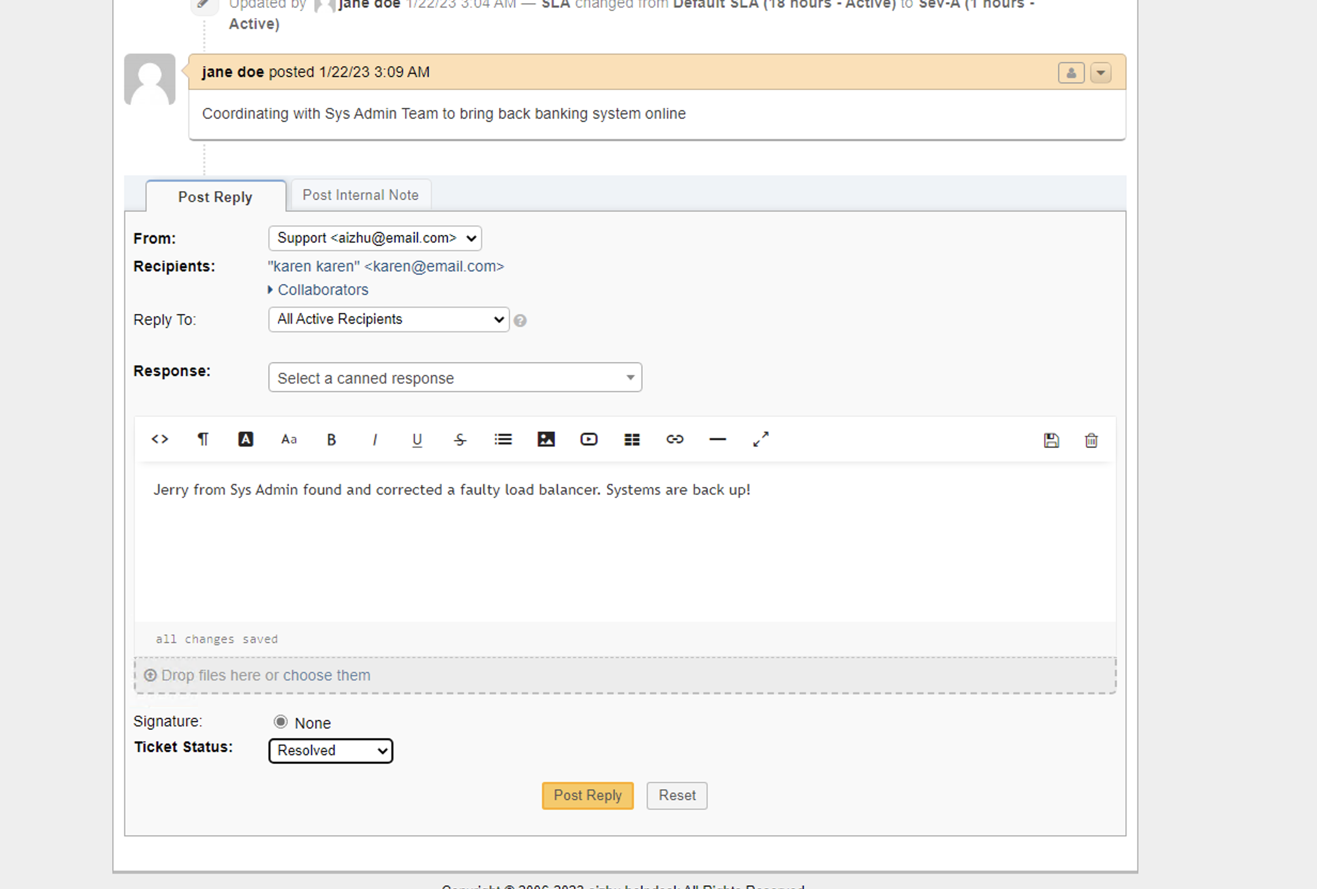Insert image using picture icon
The height and width of the screenshot is (889, 1317).
pos(546,439)
